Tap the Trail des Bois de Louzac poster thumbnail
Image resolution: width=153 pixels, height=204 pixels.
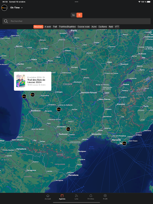click(21, 81)
